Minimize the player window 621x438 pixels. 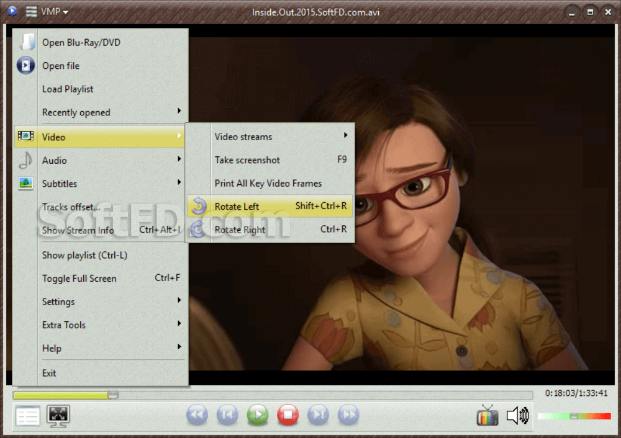pos(571,12)
